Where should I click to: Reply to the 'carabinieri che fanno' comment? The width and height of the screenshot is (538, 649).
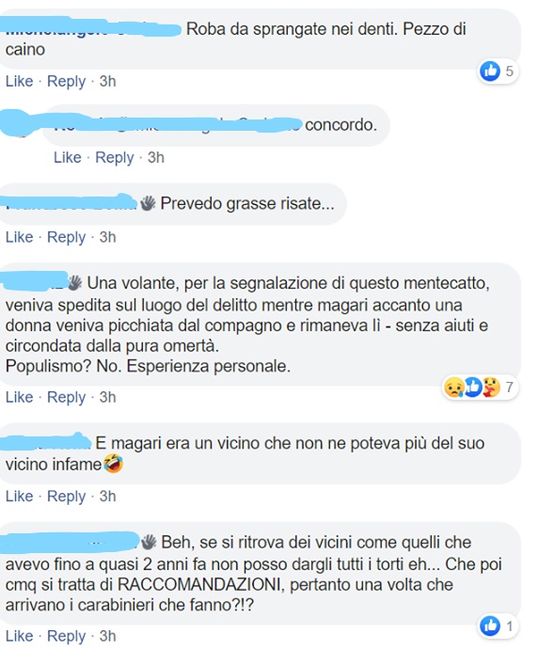click(x=66, y=636)
